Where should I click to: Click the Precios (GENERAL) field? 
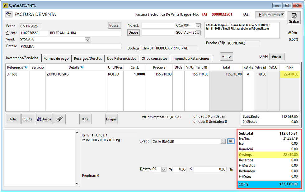point(243,43)
